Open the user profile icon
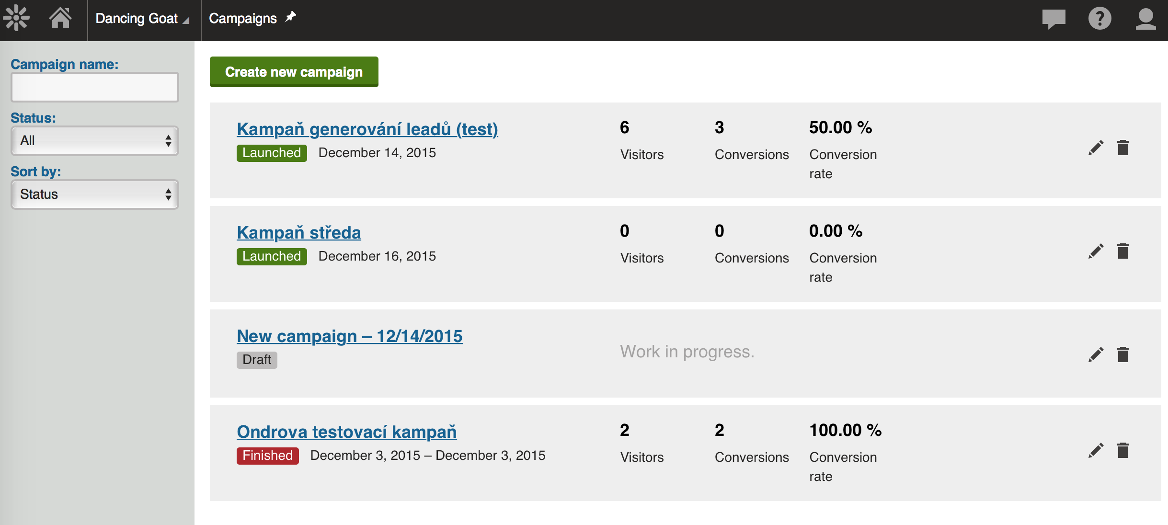The image size is (1168, 525). (x=1145, y=19)
